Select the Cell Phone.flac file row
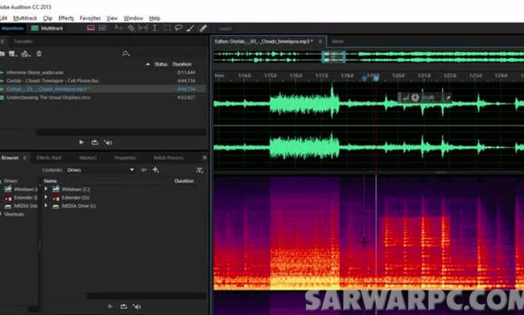This screenshot has height=315, width=524. coord(103,80)
